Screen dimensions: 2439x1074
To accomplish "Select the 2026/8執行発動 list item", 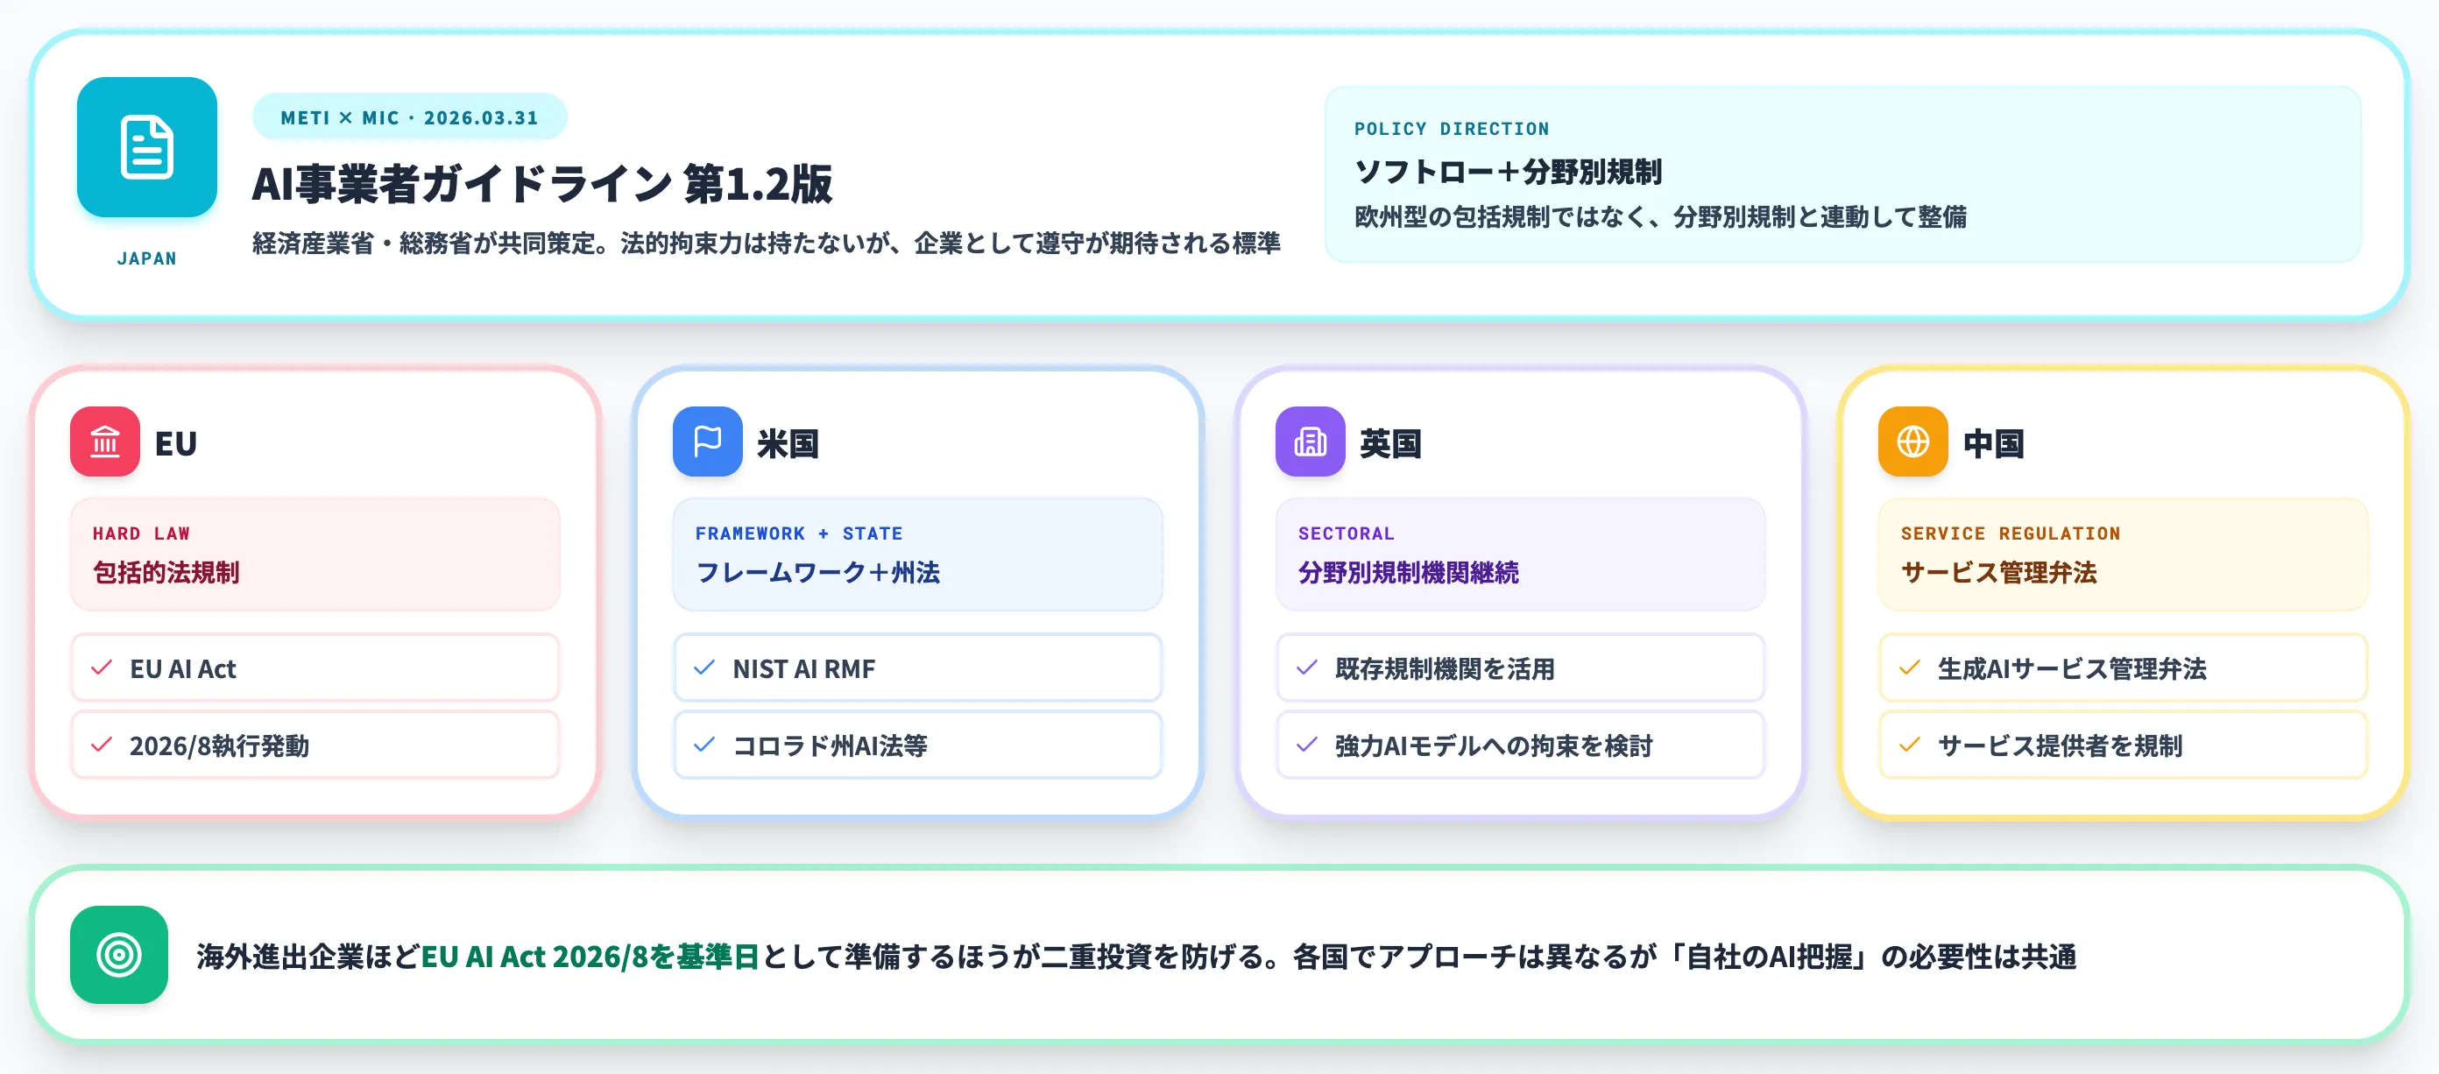I will click(315, 745).
